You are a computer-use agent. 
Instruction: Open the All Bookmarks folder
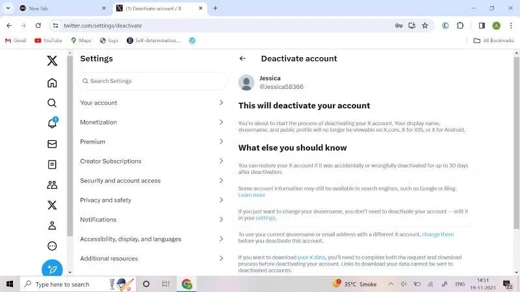click(x=494, y=40)
